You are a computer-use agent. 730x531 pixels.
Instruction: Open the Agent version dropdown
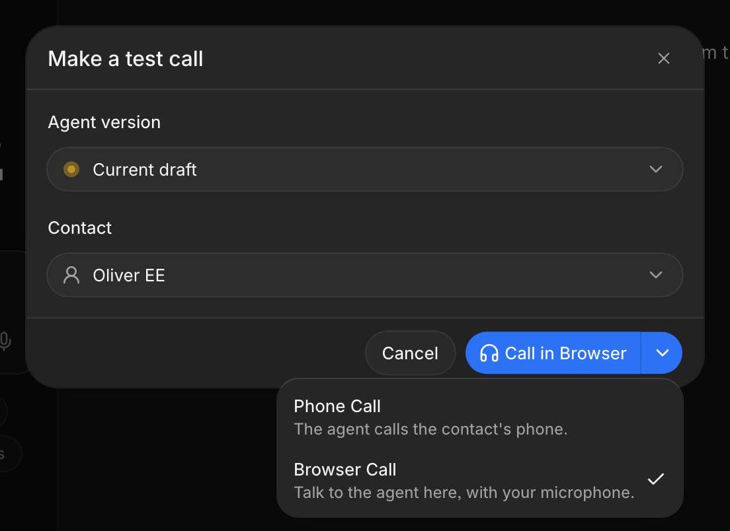[365, 169]
